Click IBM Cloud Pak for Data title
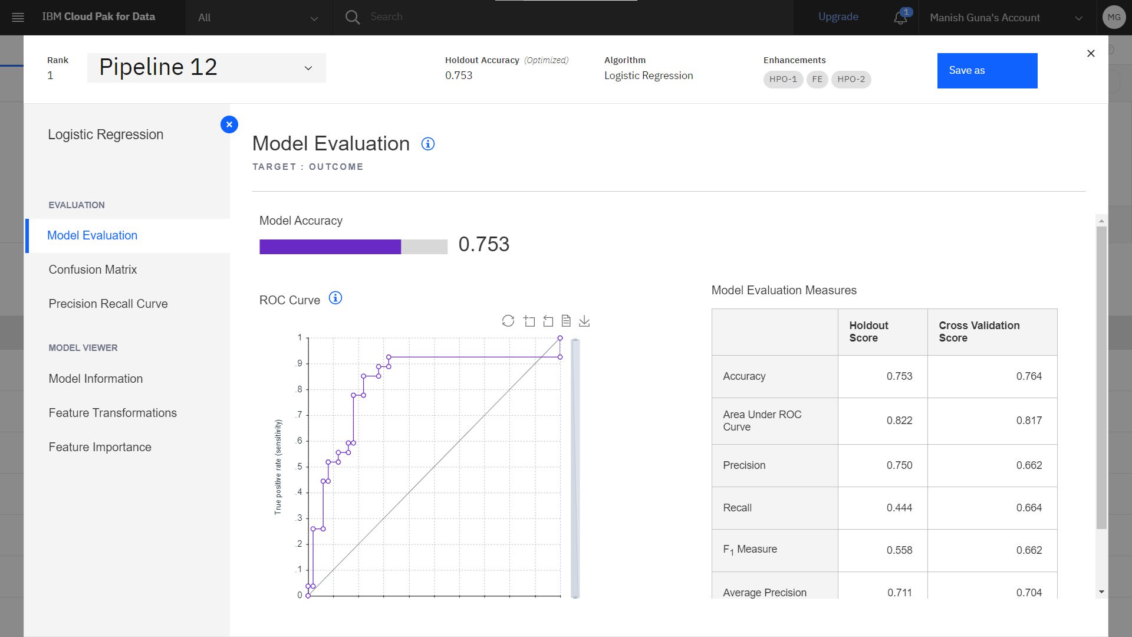This screenshot has height=637, width=1132. [x=98, y=17]
